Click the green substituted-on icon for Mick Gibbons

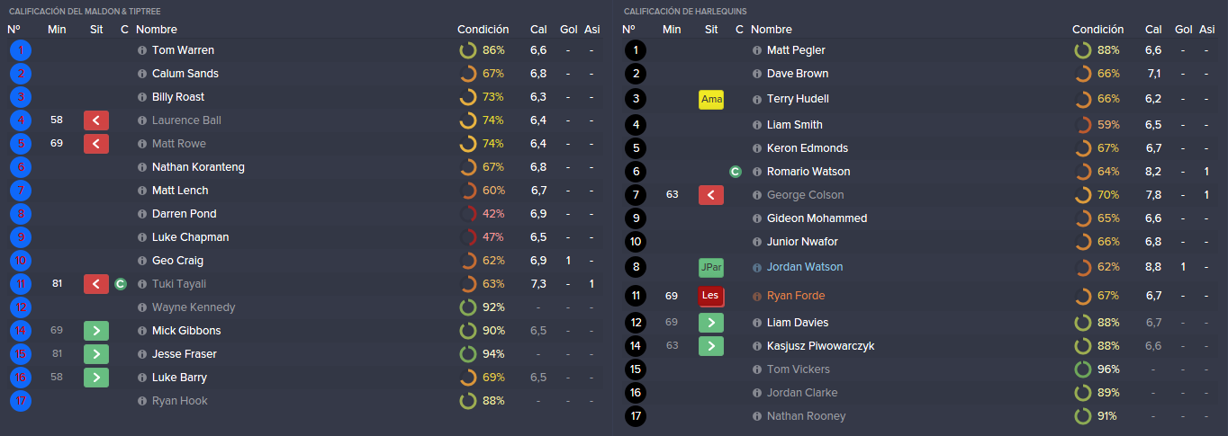96,331
